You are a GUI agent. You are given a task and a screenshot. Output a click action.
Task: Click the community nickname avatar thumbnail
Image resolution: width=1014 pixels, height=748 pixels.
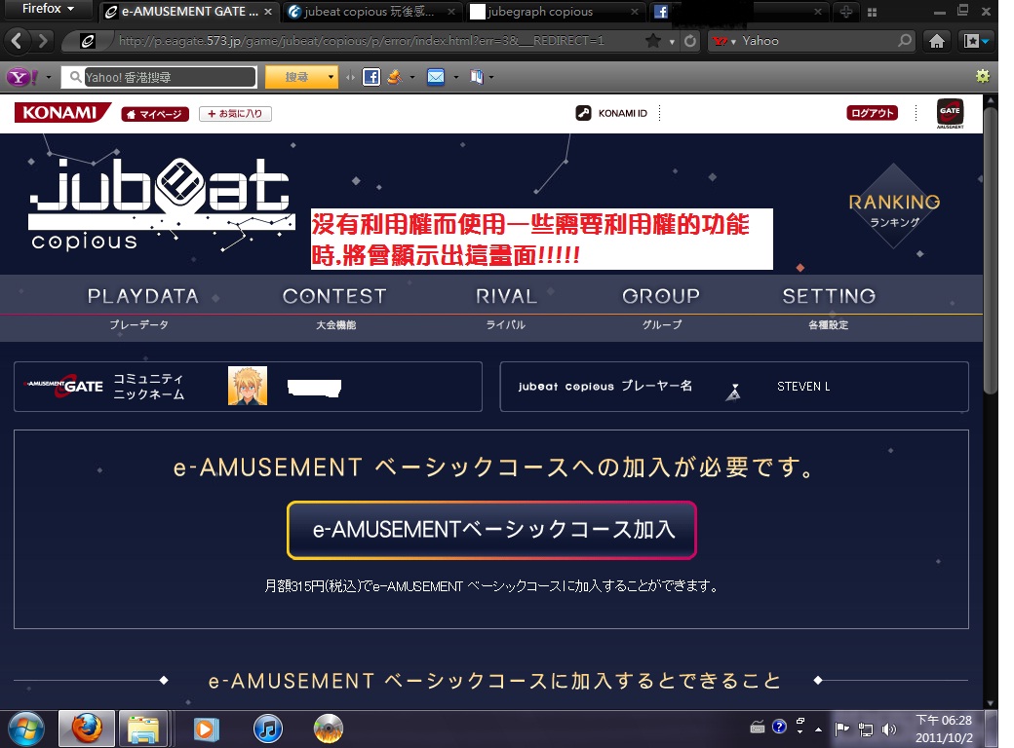coord(248,386)
